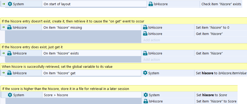
Task: Select the "On item hiscore missing" condition
Action: pos(92,27)
